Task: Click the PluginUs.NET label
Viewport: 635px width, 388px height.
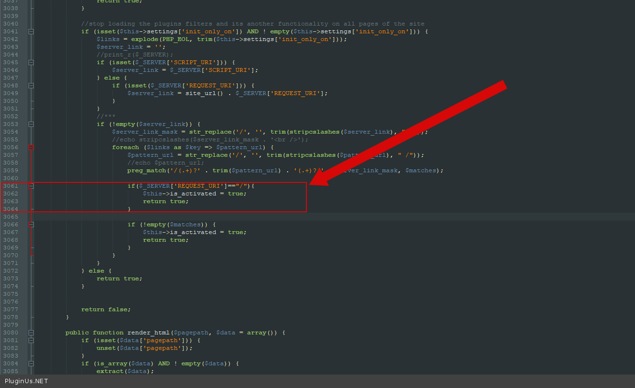Action: click(x=27, y=381)
